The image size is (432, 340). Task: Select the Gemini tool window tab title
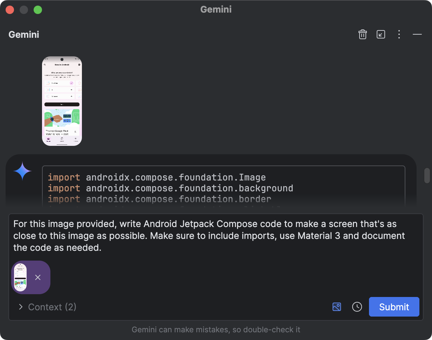[23, 34]
